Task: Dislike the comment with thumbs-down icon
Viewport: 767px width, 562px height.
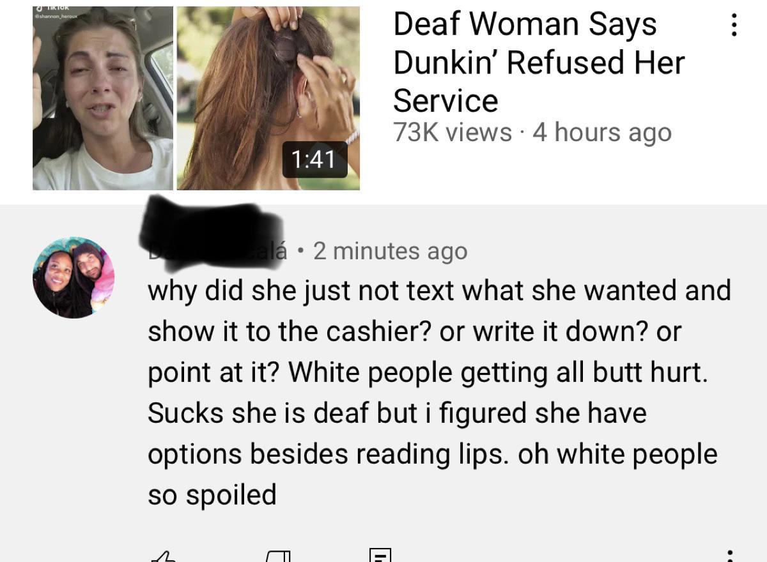Action: click(x=278, y=556)
